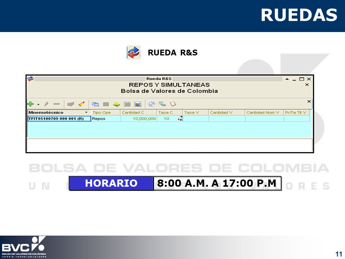Select row TFIT05100709 000 001 (R)
Viewport: 345px width, 259px height.
(x=59, y=119)
